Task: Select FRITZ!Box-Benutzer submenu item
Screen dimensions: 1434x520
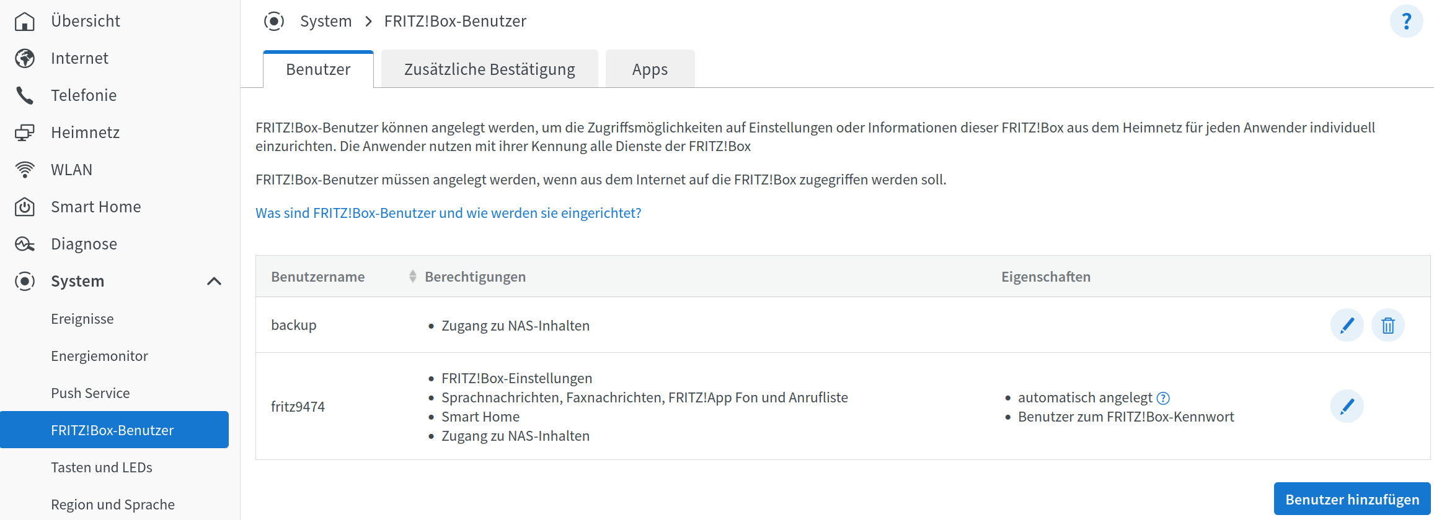Action: point(114,430)
